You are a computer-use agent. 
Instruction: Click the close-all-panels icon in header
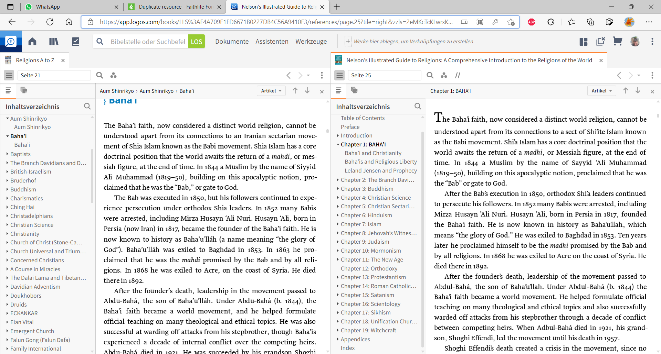[x=600, y=42]
